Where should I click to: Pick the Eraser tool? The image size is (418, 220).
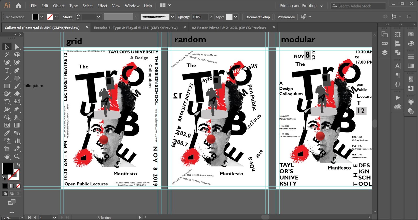pos(17,94)
